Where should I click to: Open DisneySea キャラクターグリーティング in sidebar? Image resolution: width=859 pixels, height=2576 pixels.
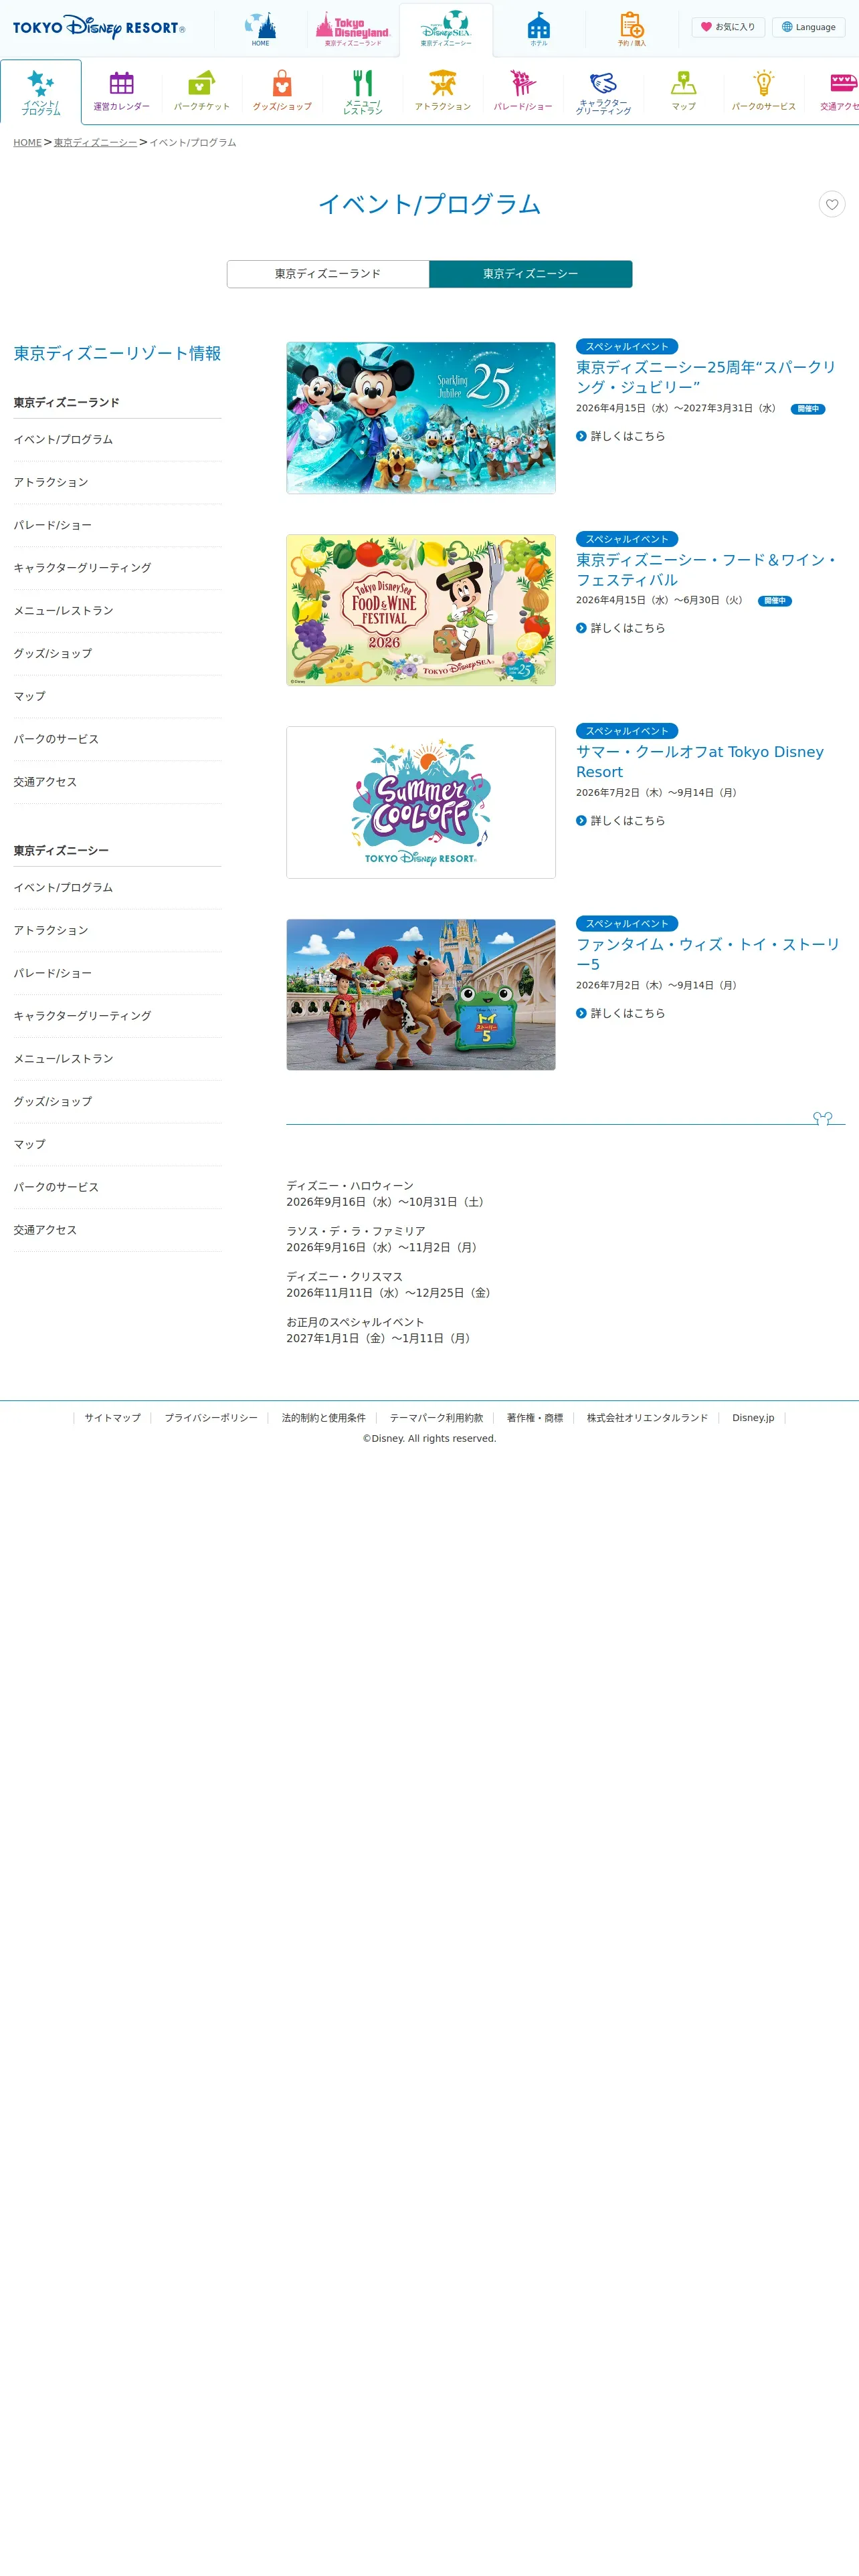118,1016
